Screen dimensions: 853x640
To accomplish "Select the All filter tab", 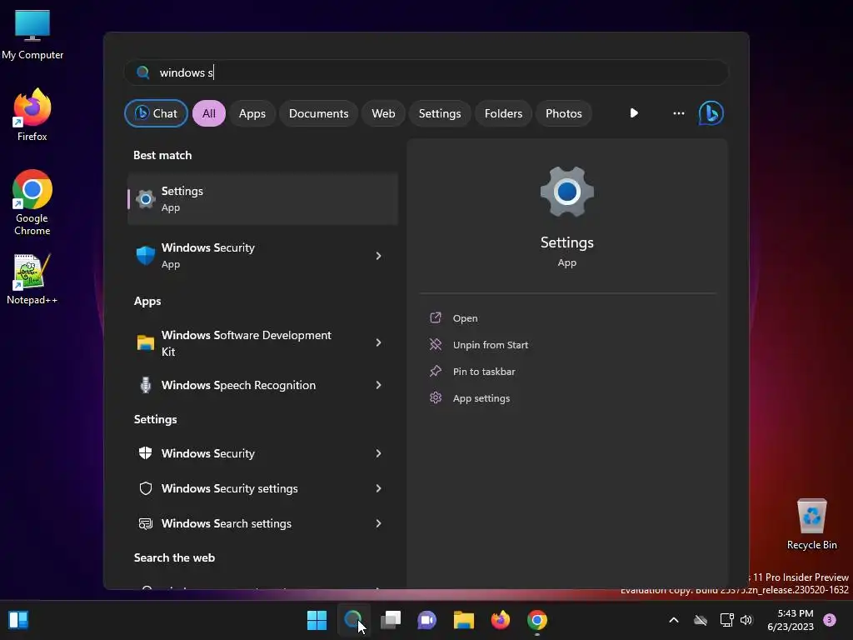I will coord(209,113).
